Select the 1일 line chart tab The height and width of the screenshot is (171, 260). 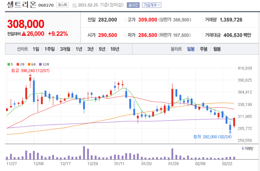click(x=36, y=49)
